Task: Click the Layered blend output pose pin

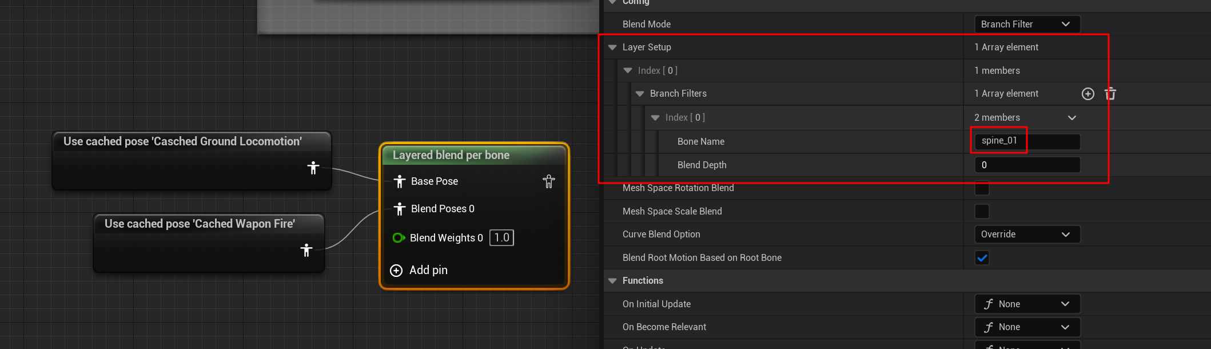Action: pos(549,181)
